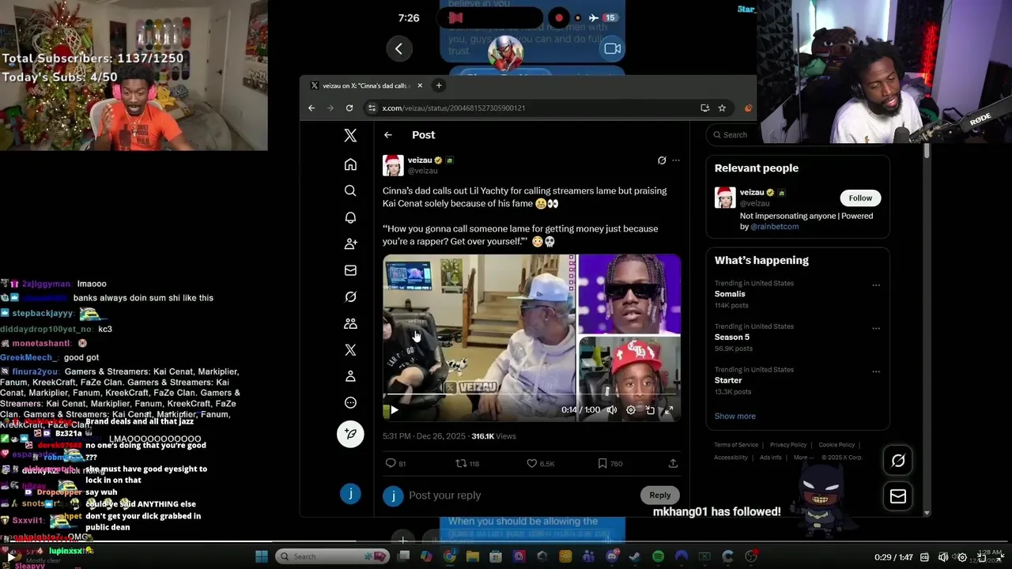This screenshot has width=1012, height=569.
Task: Open options for the Starter trend
Action: click(876, 371)
